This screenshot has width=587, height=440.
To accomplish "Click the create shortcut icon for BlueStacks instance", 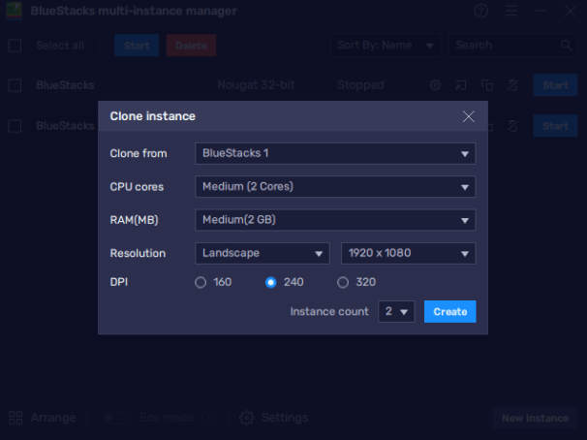I will [x=461, y=85].
